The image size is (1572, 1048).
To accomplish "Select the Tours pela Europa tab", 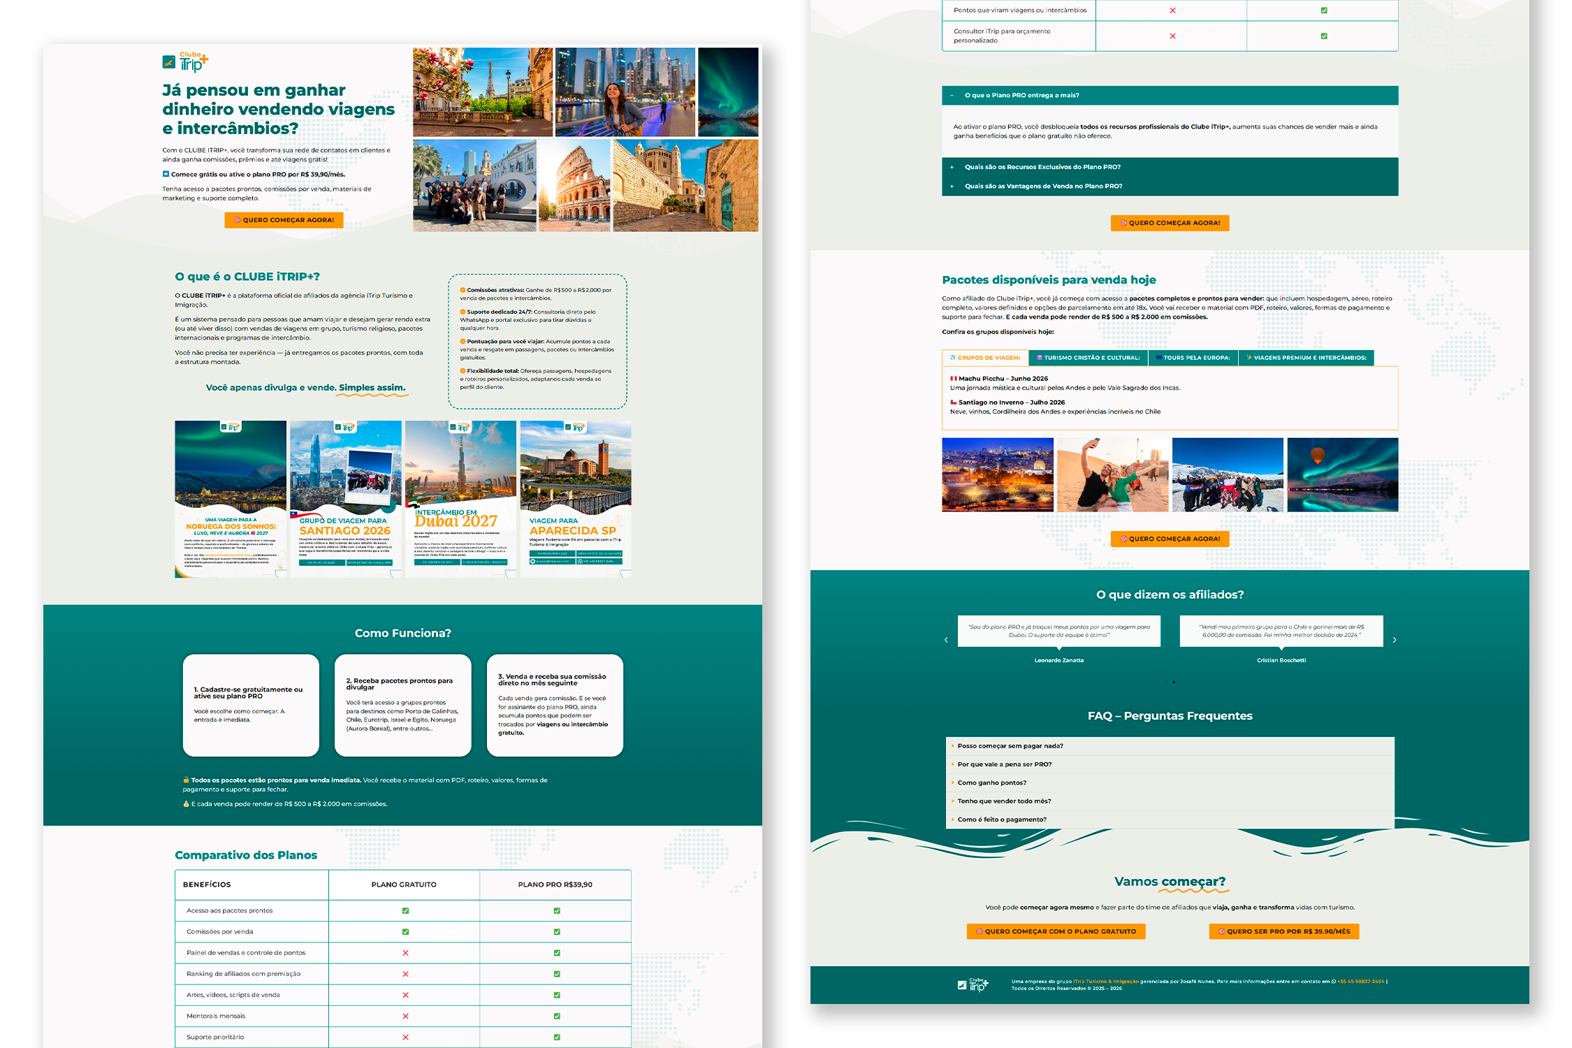I will click(1193, 358).
